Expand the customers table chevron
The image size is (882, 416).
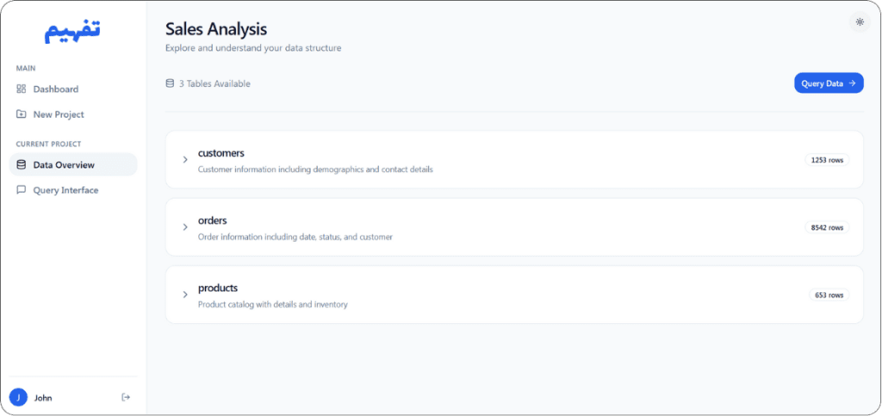[185, 160]
